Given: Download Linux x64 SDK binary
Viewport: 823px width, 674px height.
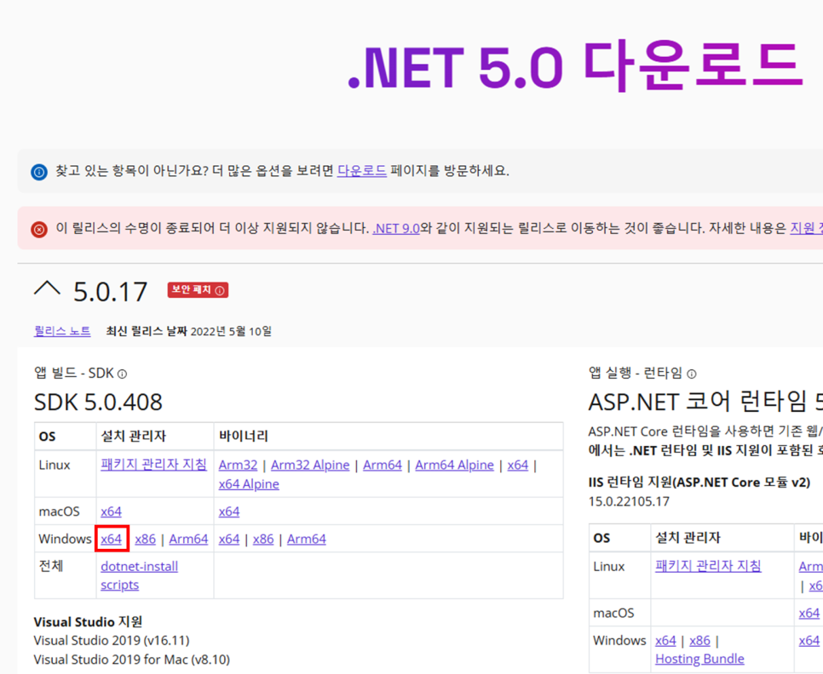Looking at the screenshot, I should coord(517,465).
